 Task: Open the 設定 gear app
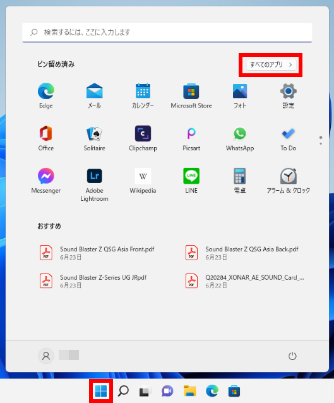tap(289, 96)
